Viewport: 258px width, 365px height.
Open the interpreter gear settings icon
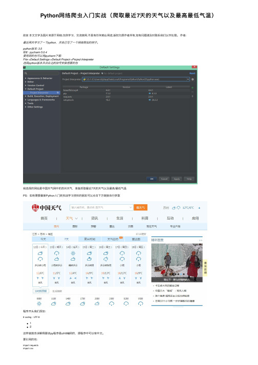pyautogui.click(x=192, y=79)
